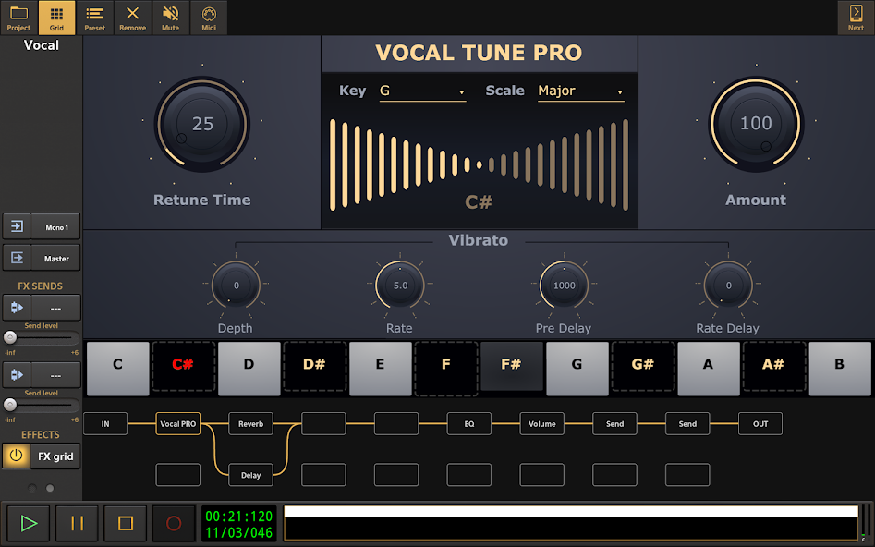Open the Key dropdown showing G

pyautogui.click(x=421, y=91)
